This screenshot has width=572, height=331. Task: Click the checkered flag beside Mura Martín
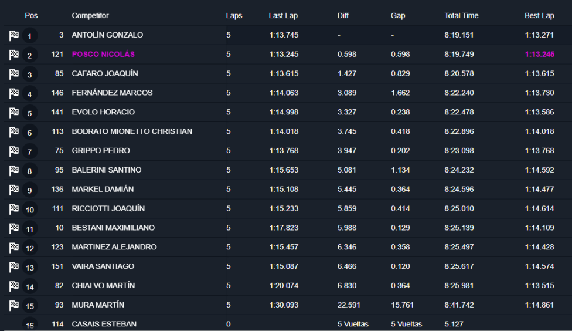14,306
